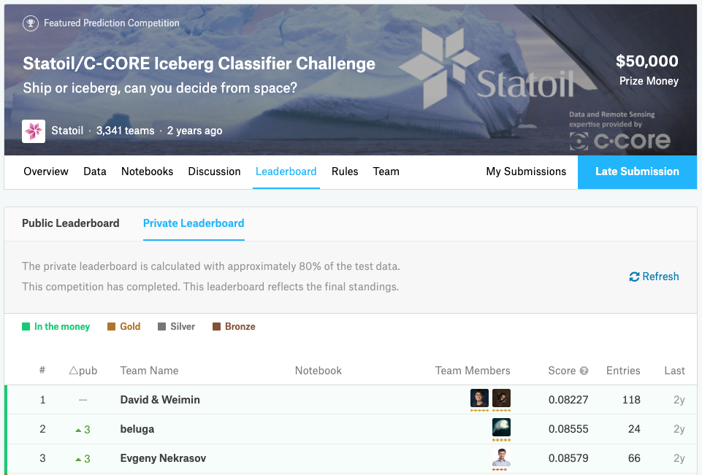Click the 2 years ago text
702x475 pixels.
pos(195,131)
